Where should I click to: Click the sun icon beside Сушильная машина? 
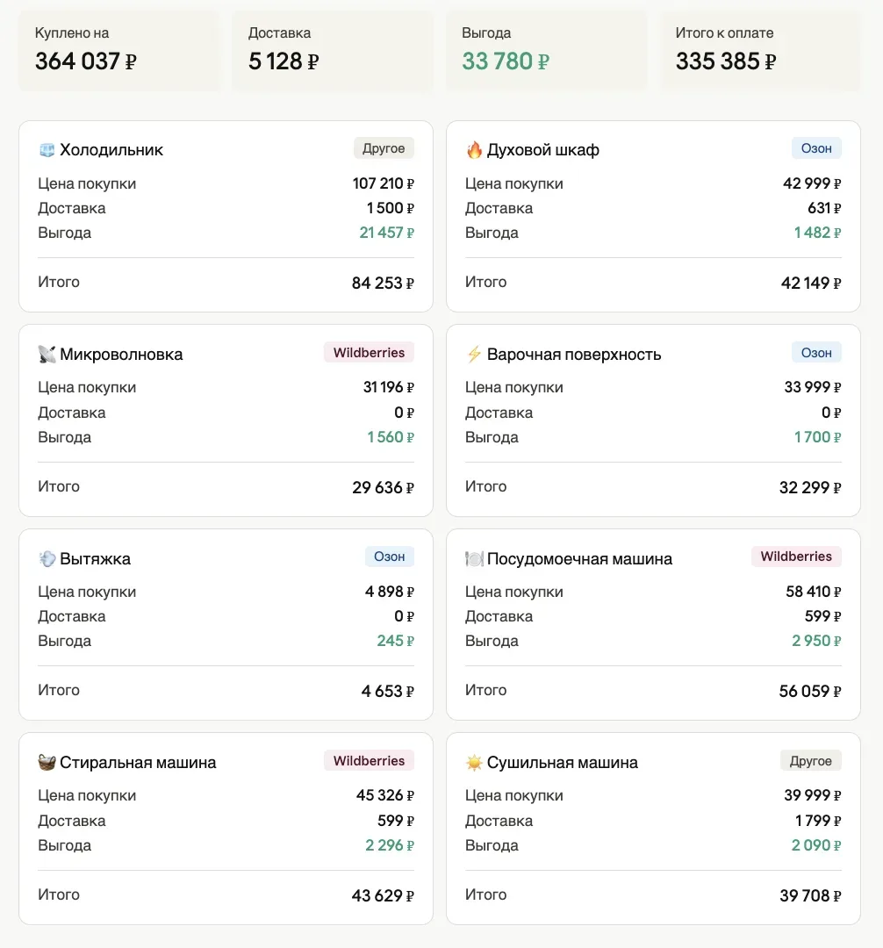coord(475,763)
